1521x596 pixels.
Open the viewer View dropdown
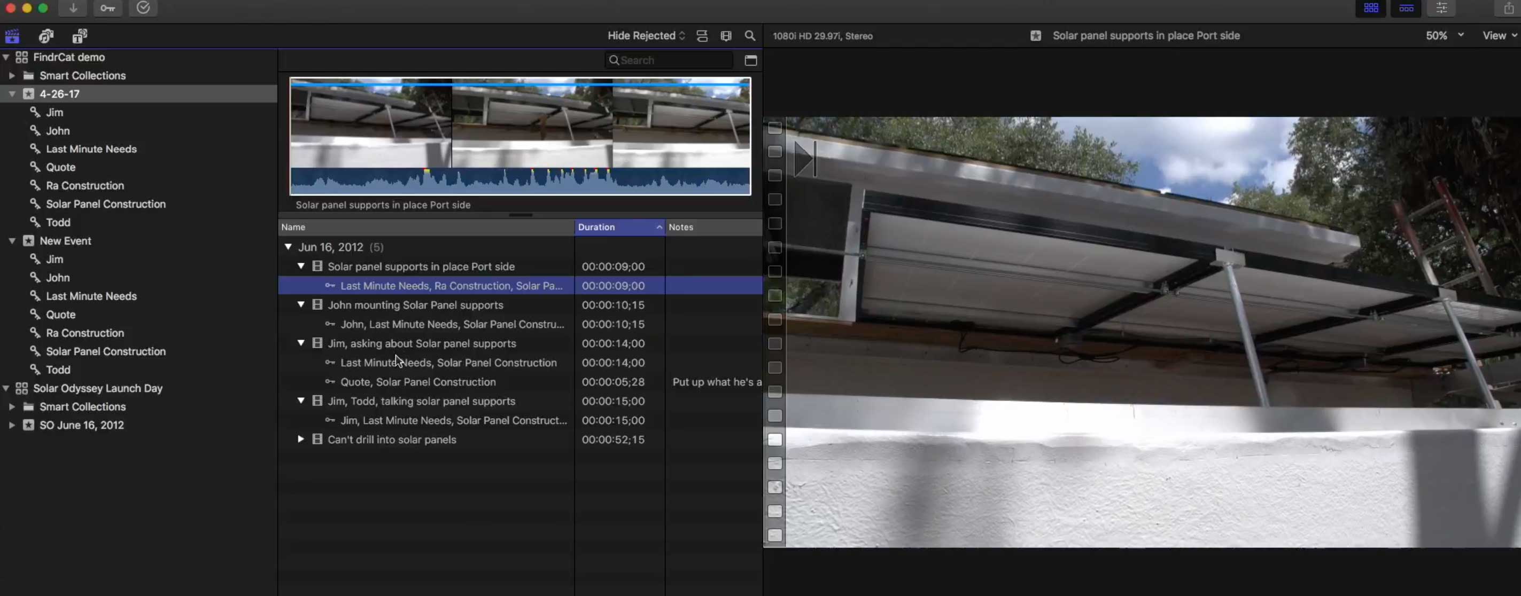pyautogui.click(x=1500, y=36)
